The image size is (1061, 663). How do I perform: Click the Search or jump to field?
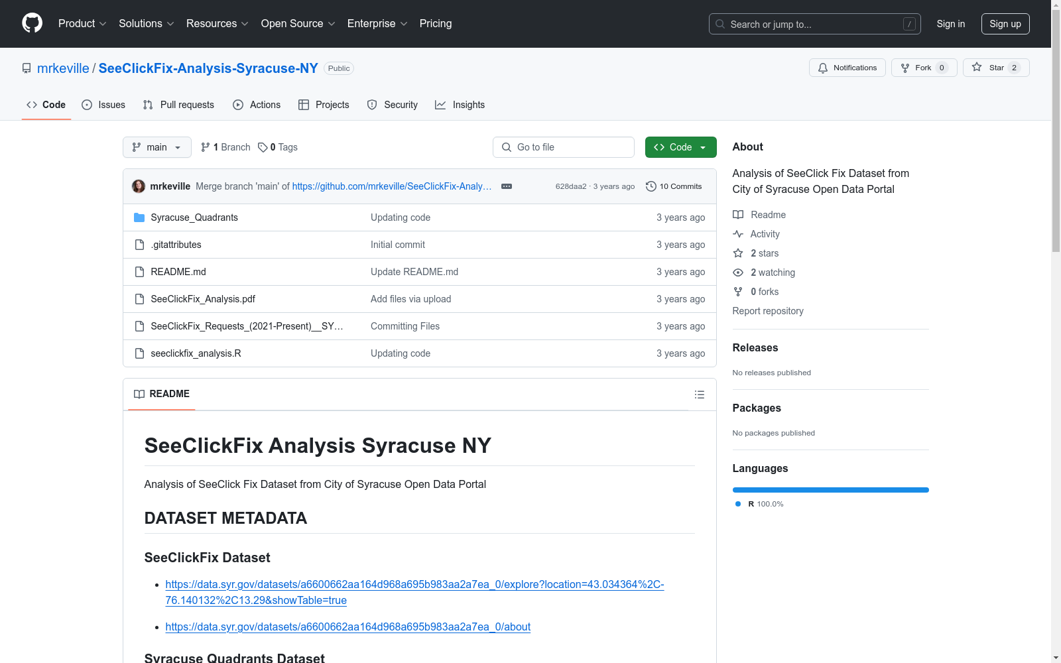(815, 24)
